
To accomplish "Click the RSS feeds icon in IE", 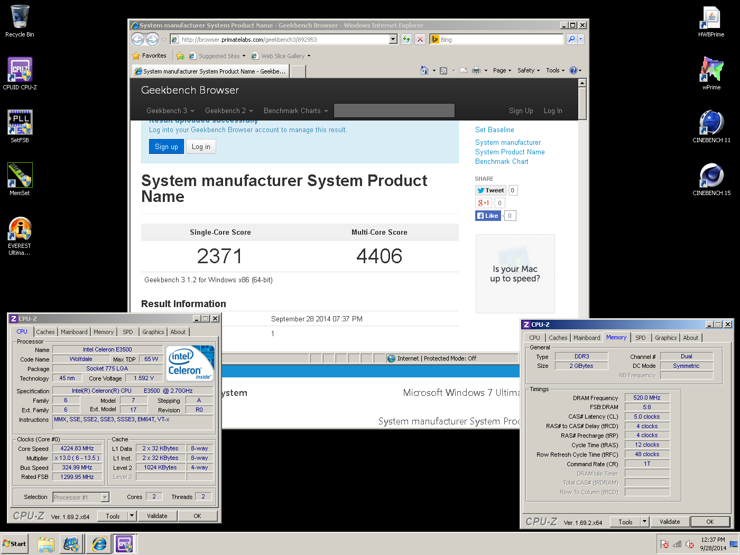I will coord(443,70).
